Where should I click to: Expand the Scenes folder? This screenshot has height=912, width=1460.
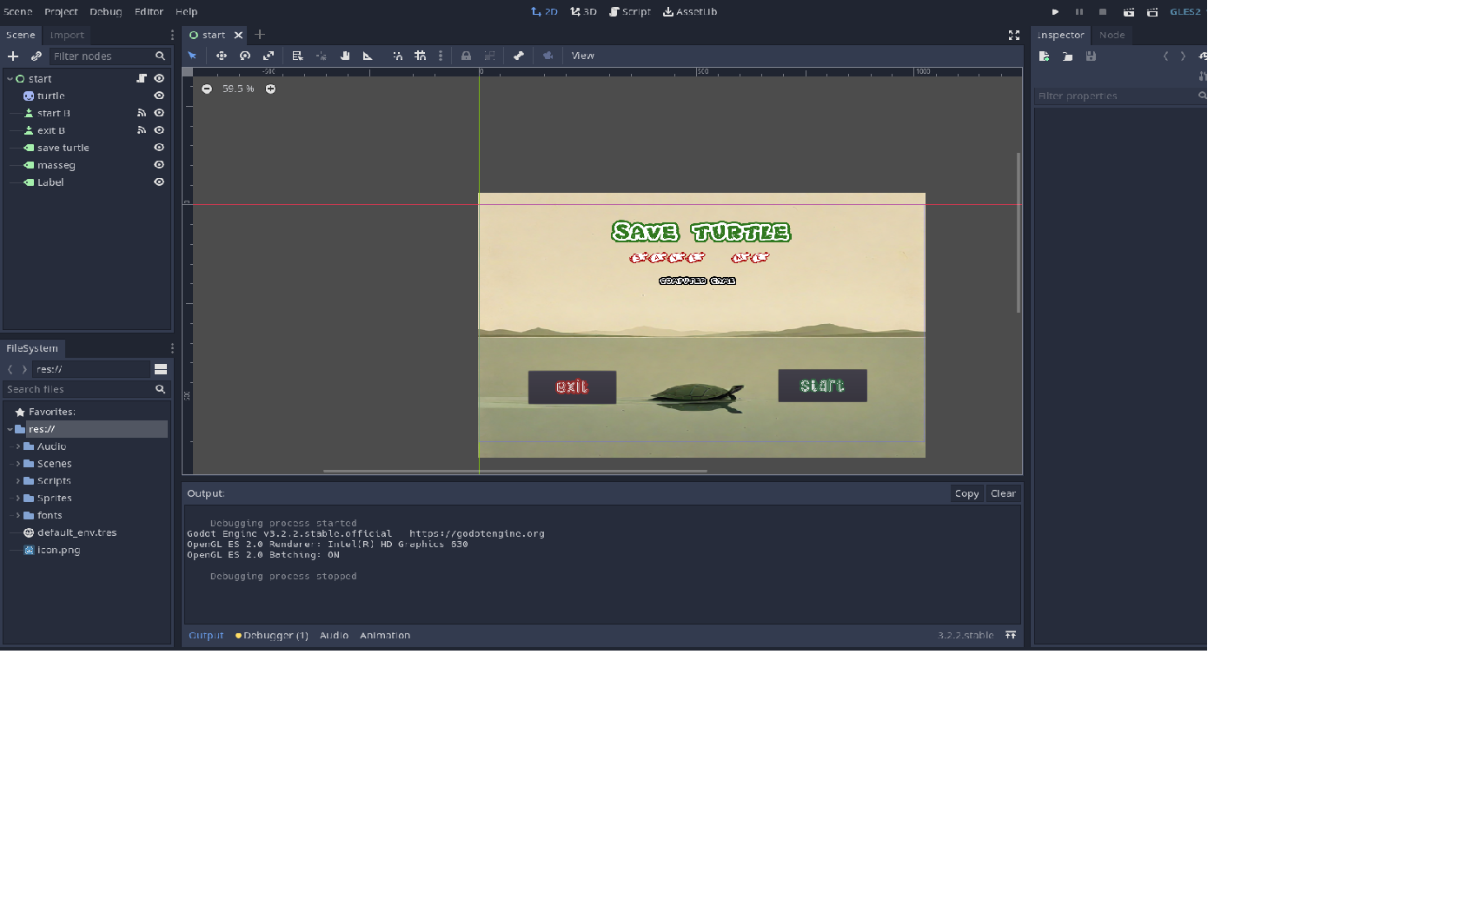click(17, 464)
